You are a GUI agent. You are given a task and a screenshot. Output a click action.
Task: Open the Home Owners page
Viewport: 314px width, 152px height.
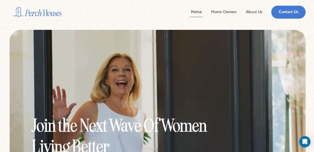pyautogui.click(x=224, y=12)
